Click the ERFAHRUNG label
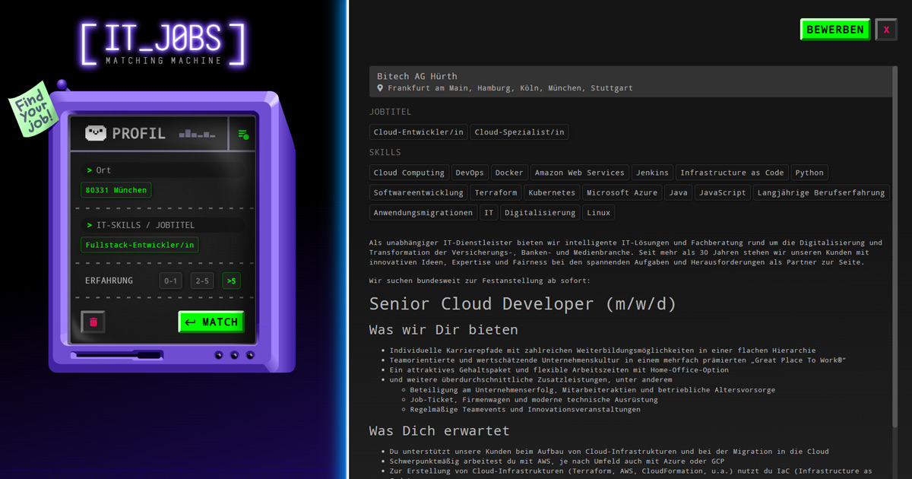Image resolution: width=912 pixels, height=479 pixels. pos(109,281)
